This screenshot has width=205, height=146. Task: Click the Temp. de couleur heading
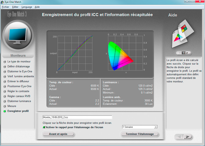pyautogui.click(x=61, y=82)
